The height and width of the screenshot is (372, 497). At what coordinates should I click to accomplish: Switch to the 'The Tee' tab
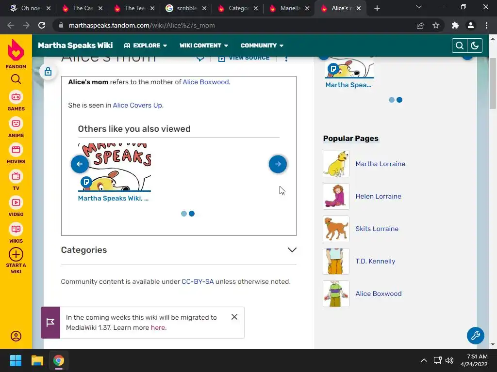click(x=134, y=8)
